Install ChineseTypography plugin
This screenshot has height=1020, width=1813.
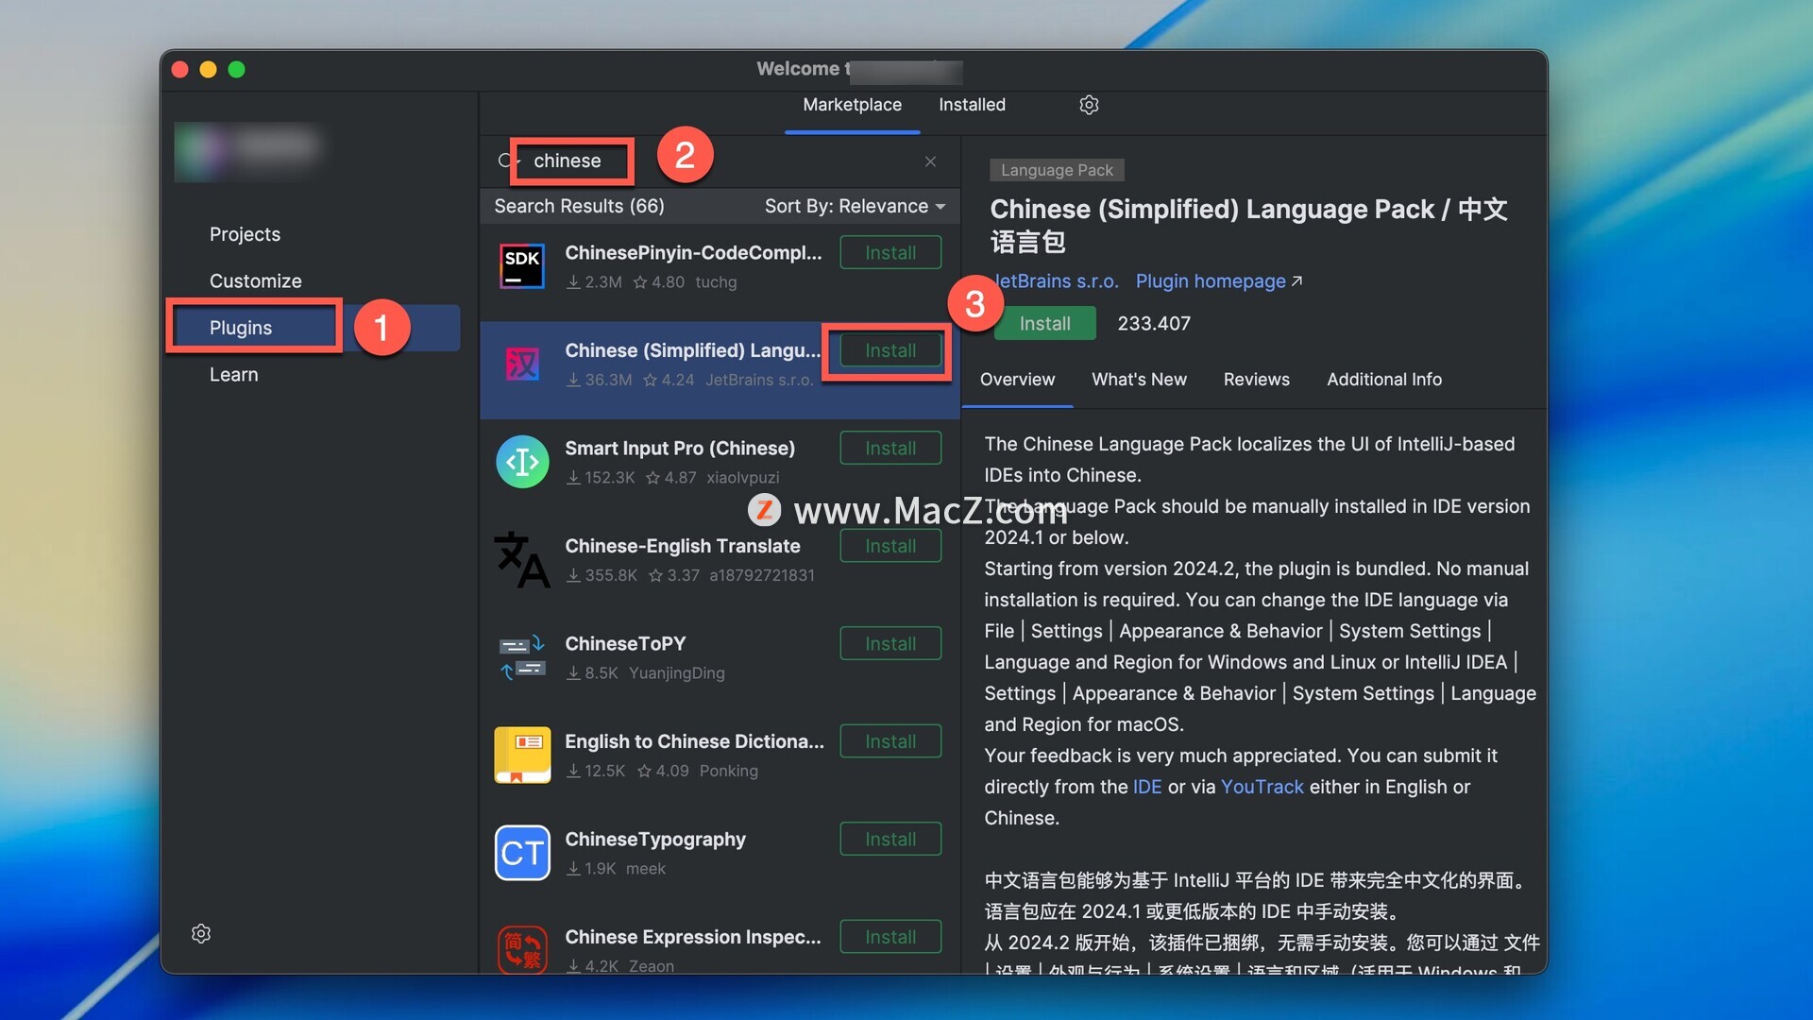[890, 840]
